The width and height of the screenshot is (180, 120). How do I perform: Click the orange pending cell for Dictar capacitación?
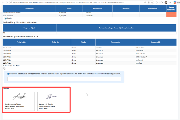171,16
